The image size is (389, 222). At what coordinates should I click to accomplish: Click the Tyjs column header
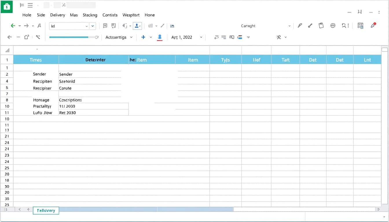[x=225, y=60]
